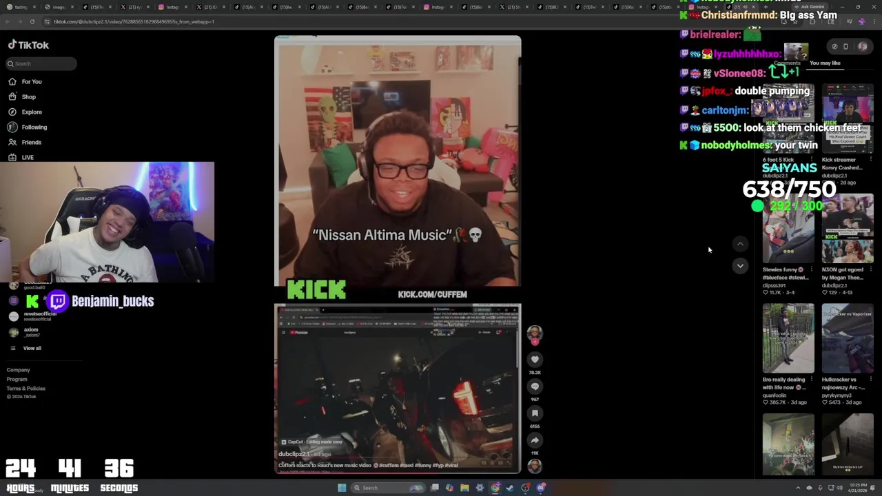Open the LIVE section
Screen dimensions: 882x496
(x=21, y=157)
